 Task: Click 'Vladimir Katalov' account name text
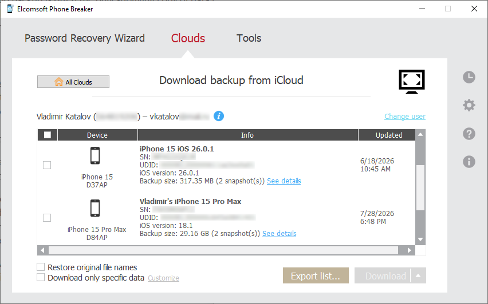(x=64, y=117)
